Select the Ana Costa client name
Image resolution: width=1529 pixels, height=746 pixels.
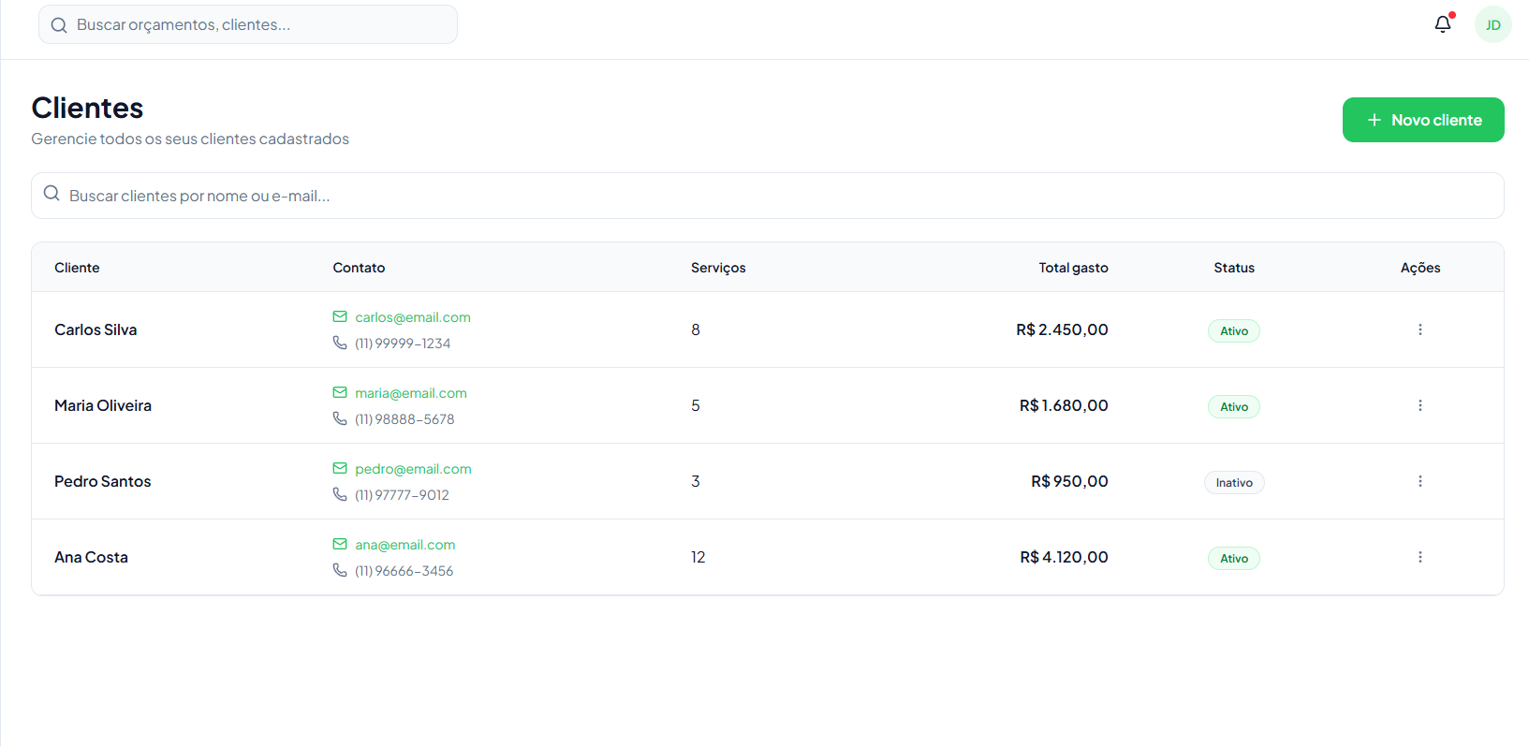click(x=91, y=557)
